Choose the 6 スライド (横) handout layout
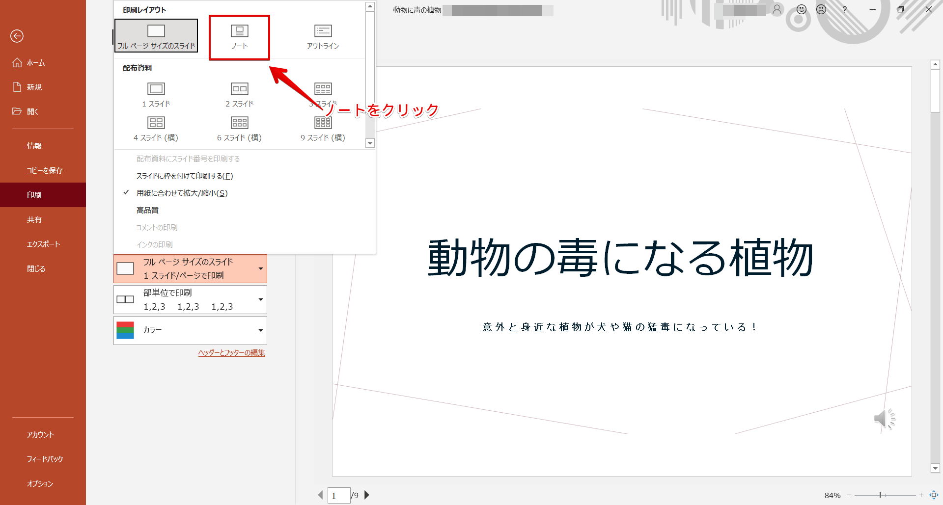This screenshot has height=505, width=943. point(239,129)
